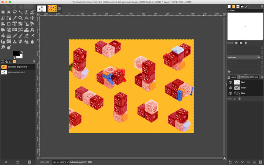Select the Paintbrush tool

click(x=21, y=36)
